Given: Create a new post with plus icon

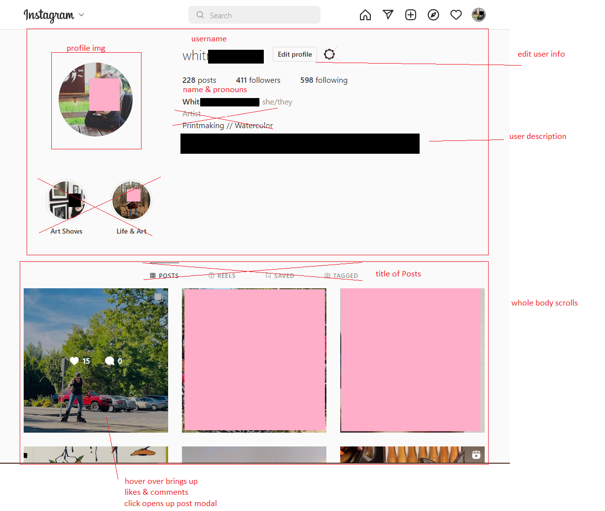Looking at the screenshot, I should [x=411, y=15].
